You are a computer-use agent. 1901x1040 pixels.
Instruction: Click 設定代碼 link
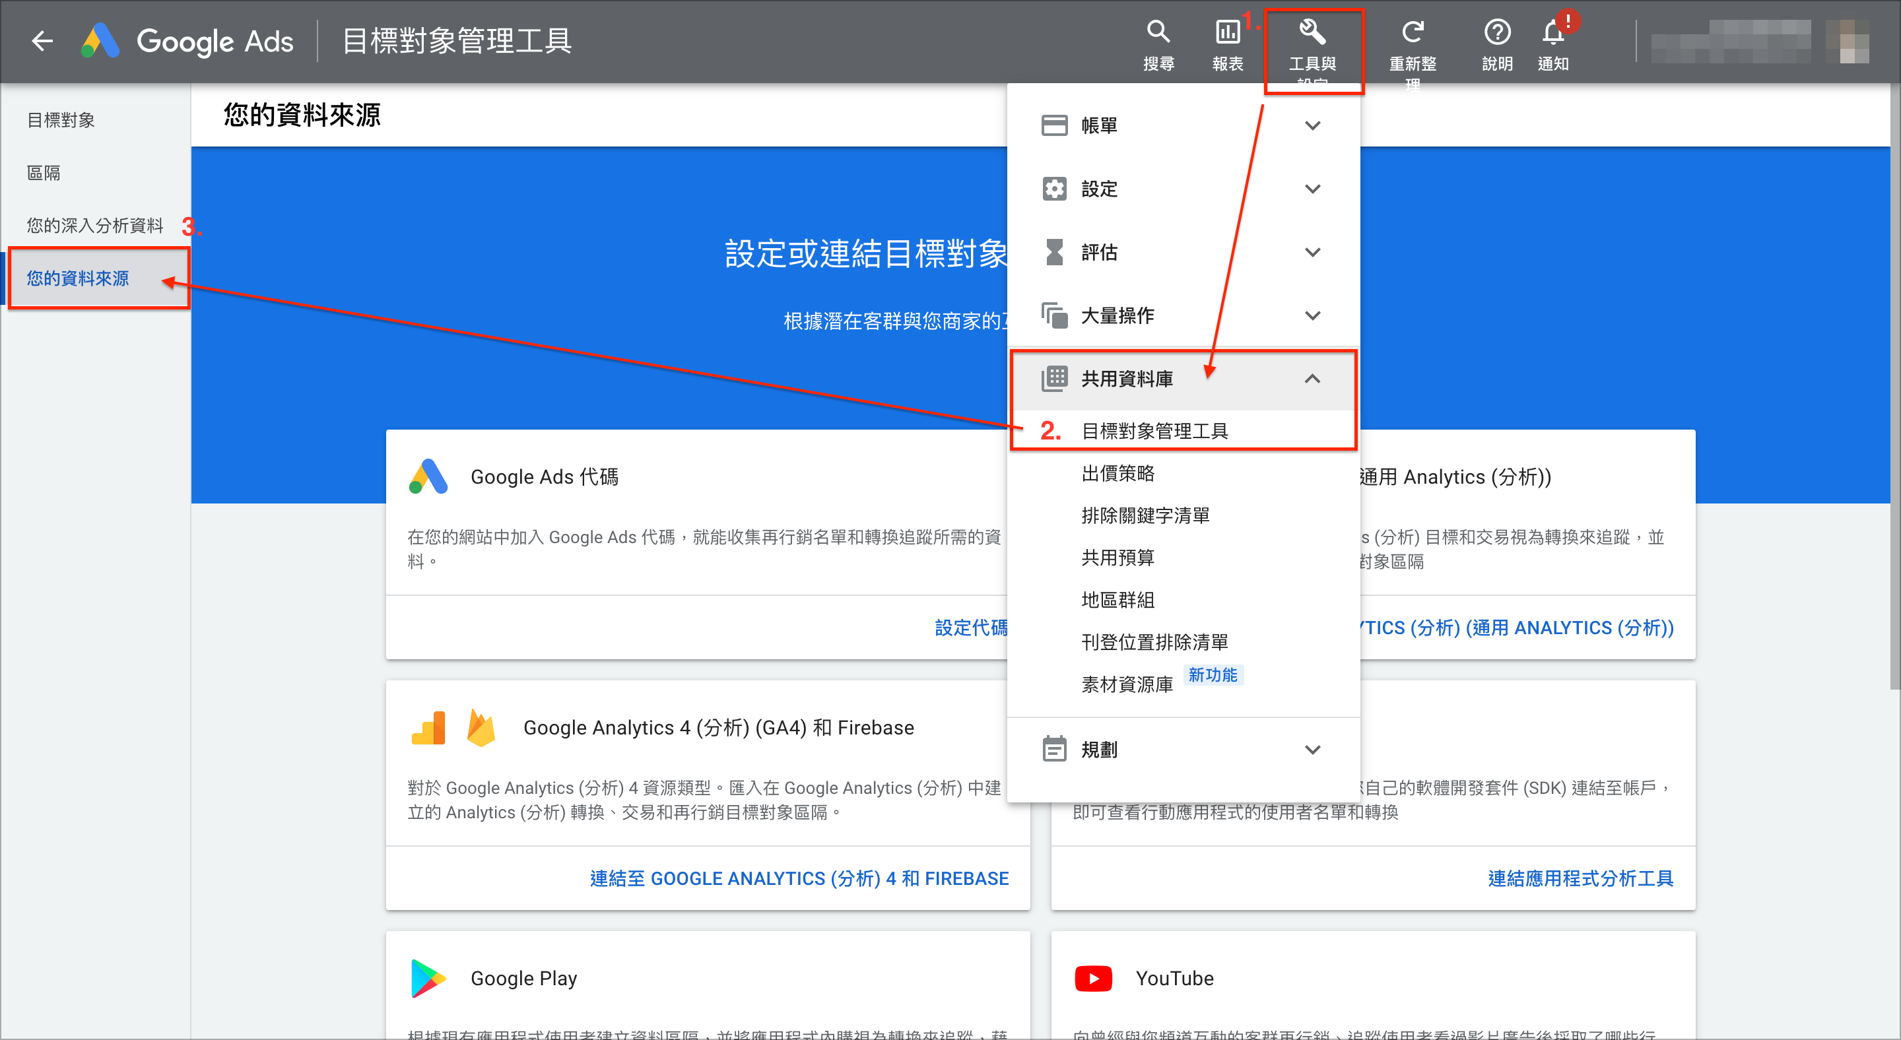pos(970,628)
